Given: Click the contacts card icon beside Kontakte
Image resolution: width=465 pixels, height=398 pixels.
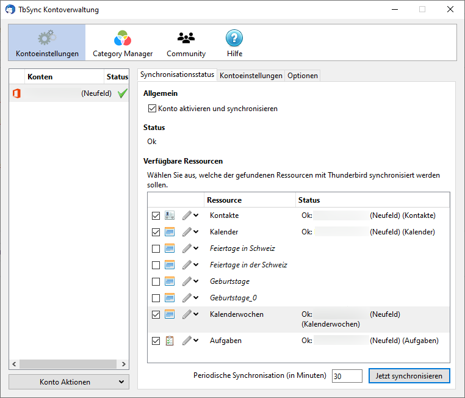Looking at the screenshot, I should click(170, 215).
